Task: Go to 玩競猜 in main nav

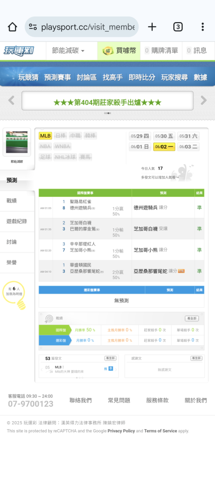Action: pyautogui.click(x=28, y=77)
